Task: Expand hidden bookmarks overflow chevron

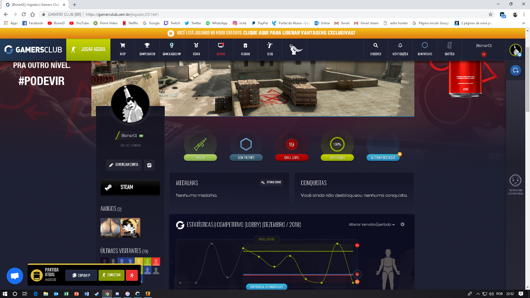Action: [523, 23]
